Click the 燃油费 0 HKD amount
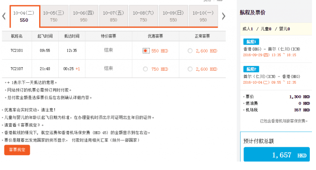Image resolution: width=316 pixels, height=170 pixels. 304,103
